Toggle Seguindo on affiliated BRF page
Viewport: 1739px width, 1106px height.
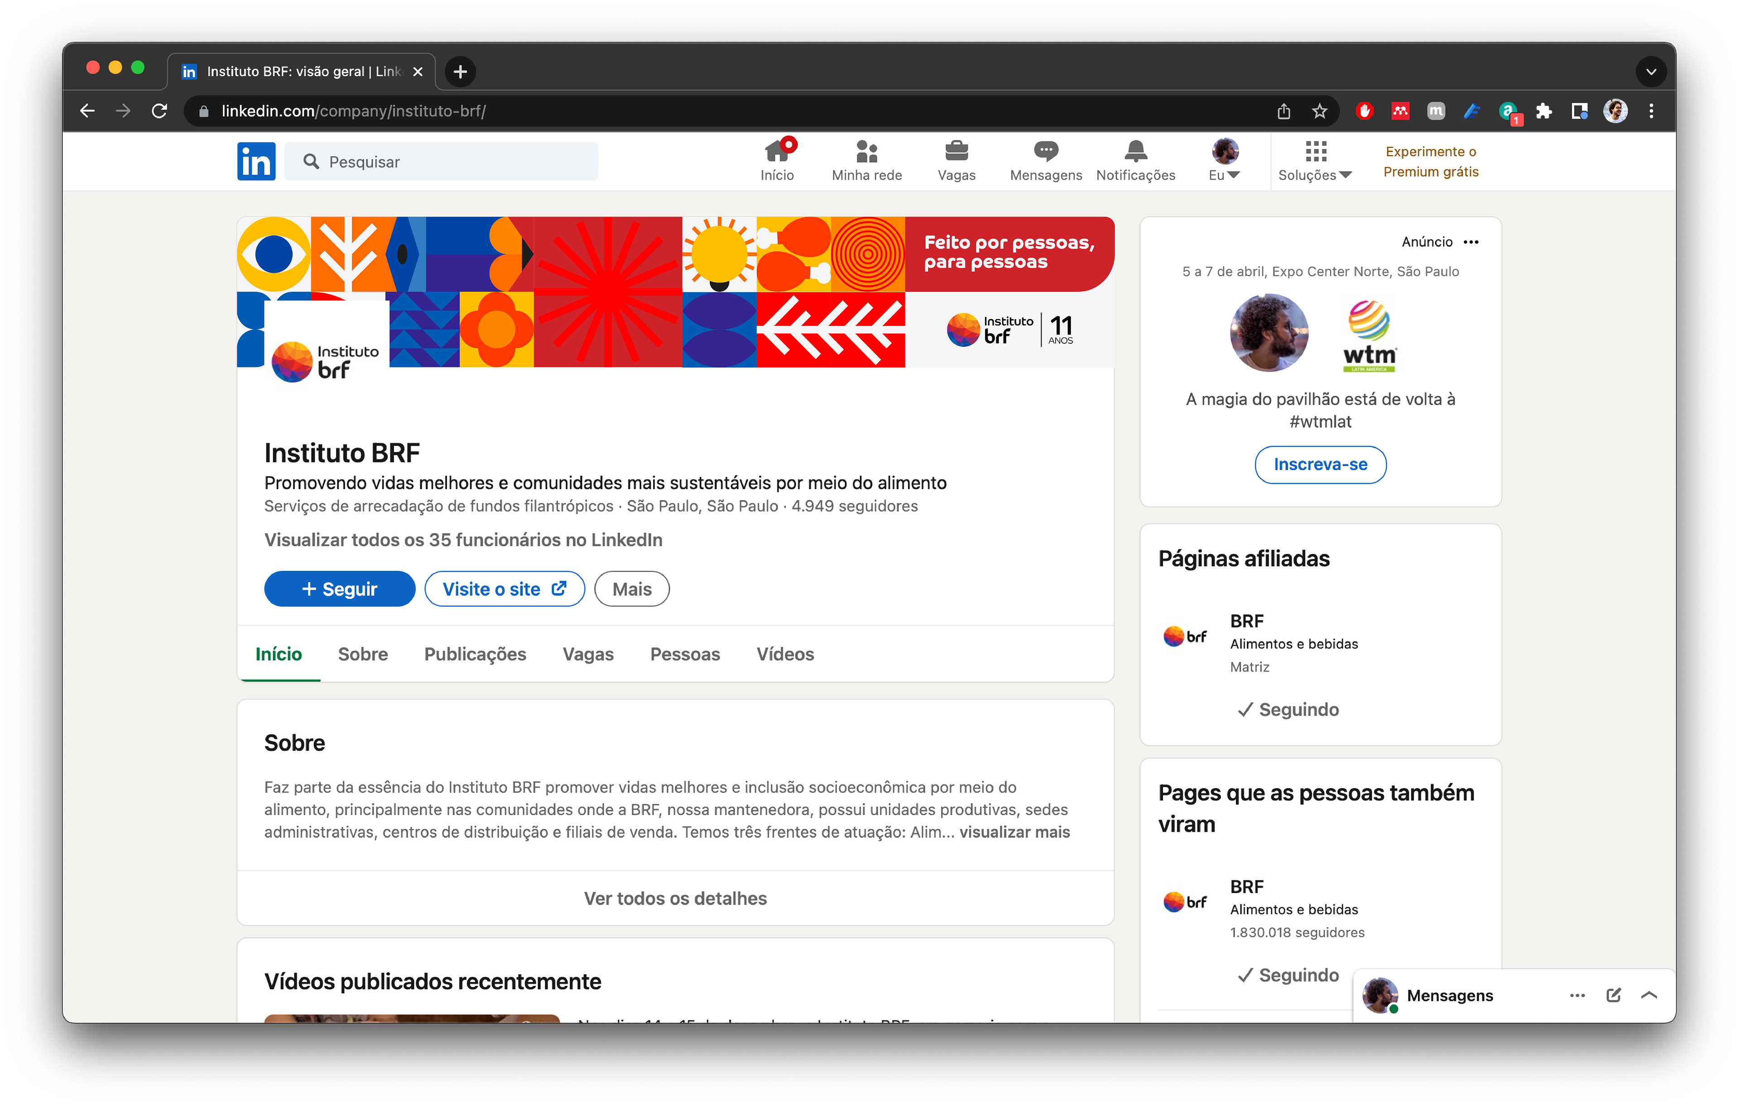1287,709
